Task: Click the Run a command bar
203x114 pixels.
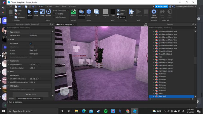Action: [x=101, y=102]
